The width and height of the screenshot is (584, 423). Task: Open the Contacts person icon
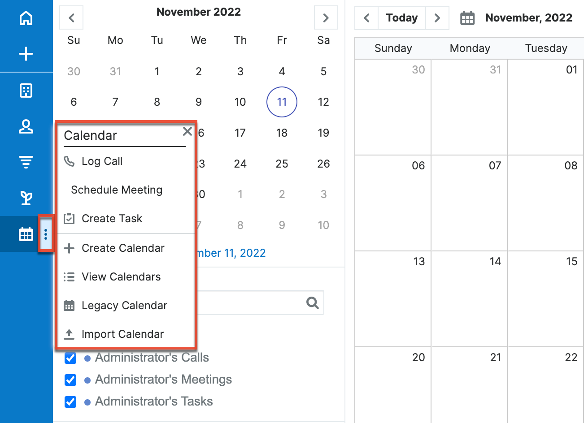click(26, 126)
